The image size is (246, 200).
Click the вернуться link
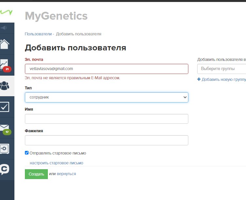66,174
